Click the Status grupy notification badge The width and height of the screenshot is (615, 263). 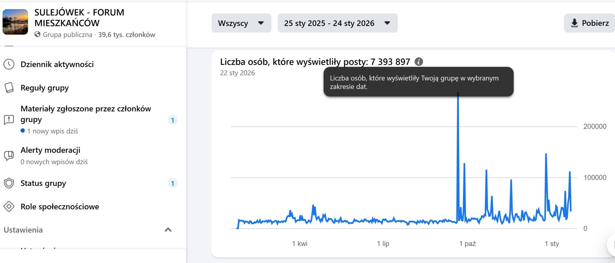172,183
